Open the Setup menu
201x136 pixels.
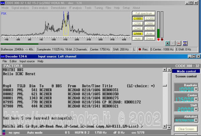tap(126, 8)
